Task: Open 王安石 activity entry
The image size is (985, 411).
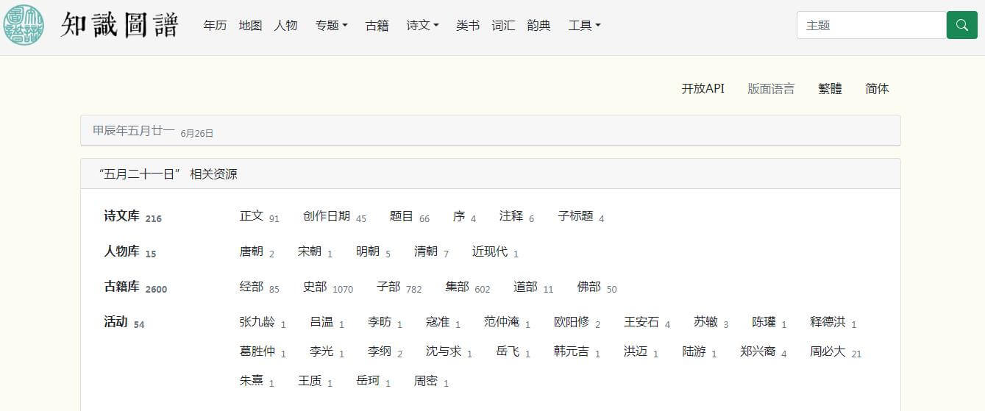Action: click(641, 322)
